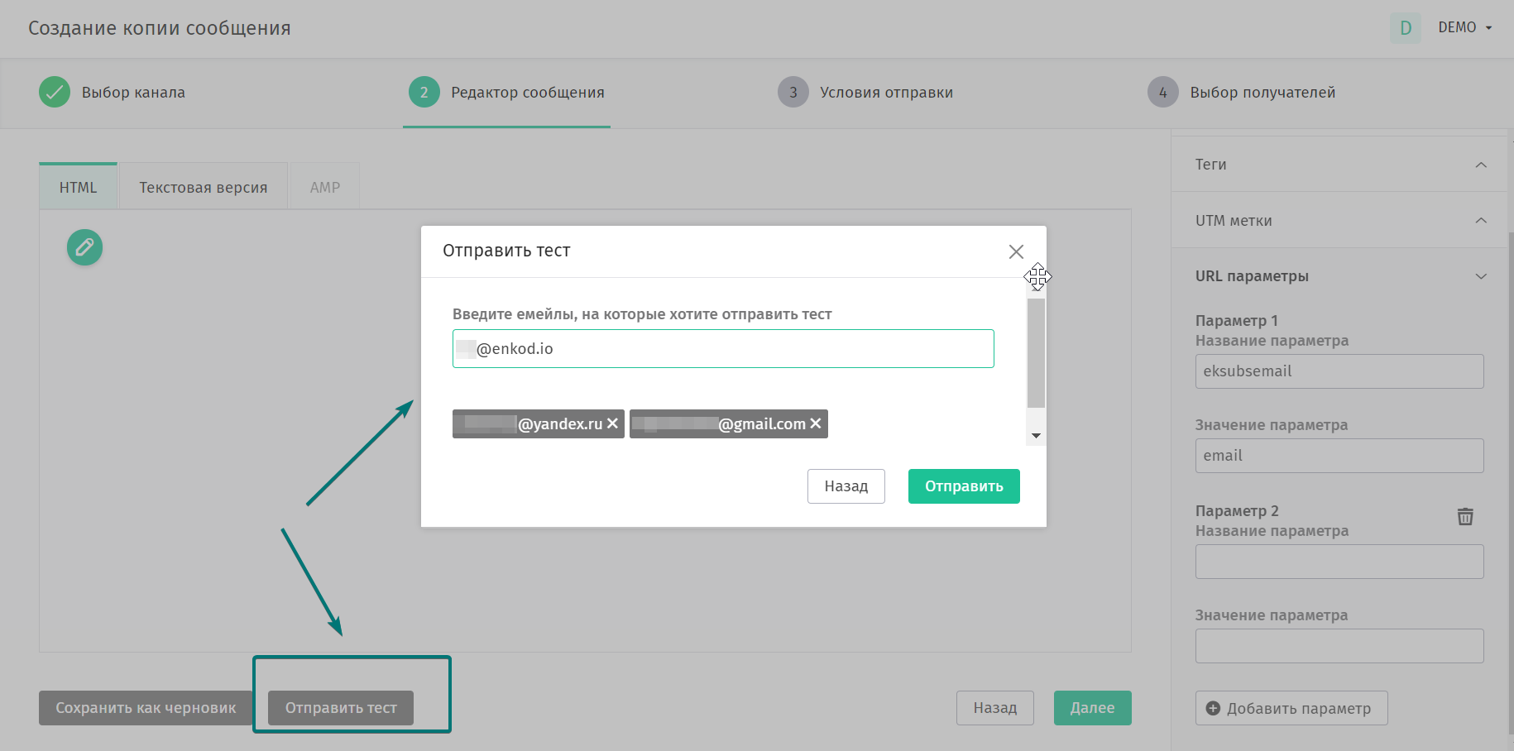Viewport: 1514px width, 751px height.
Task: Remove the gmail.com email chip
Action: click(x=816, y=423)
